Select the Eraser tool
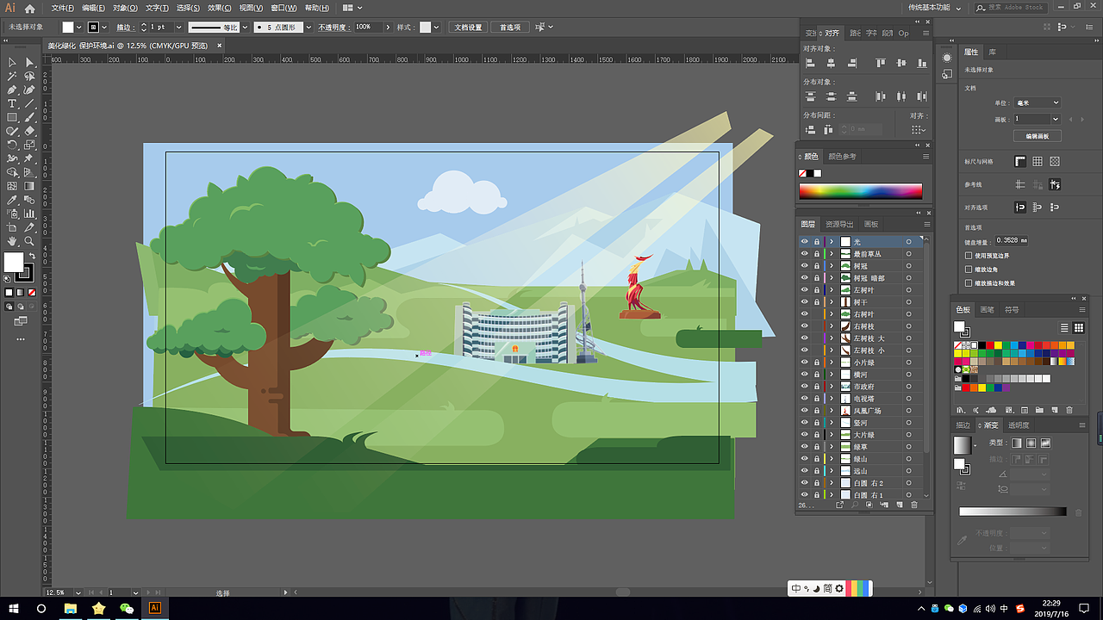Image resolution: width=1103 pixels, height=620 pixels. [29, 131]
